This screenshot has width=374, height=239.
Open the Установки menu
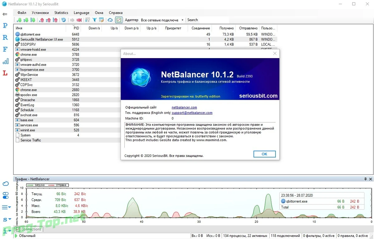[40, 13]
